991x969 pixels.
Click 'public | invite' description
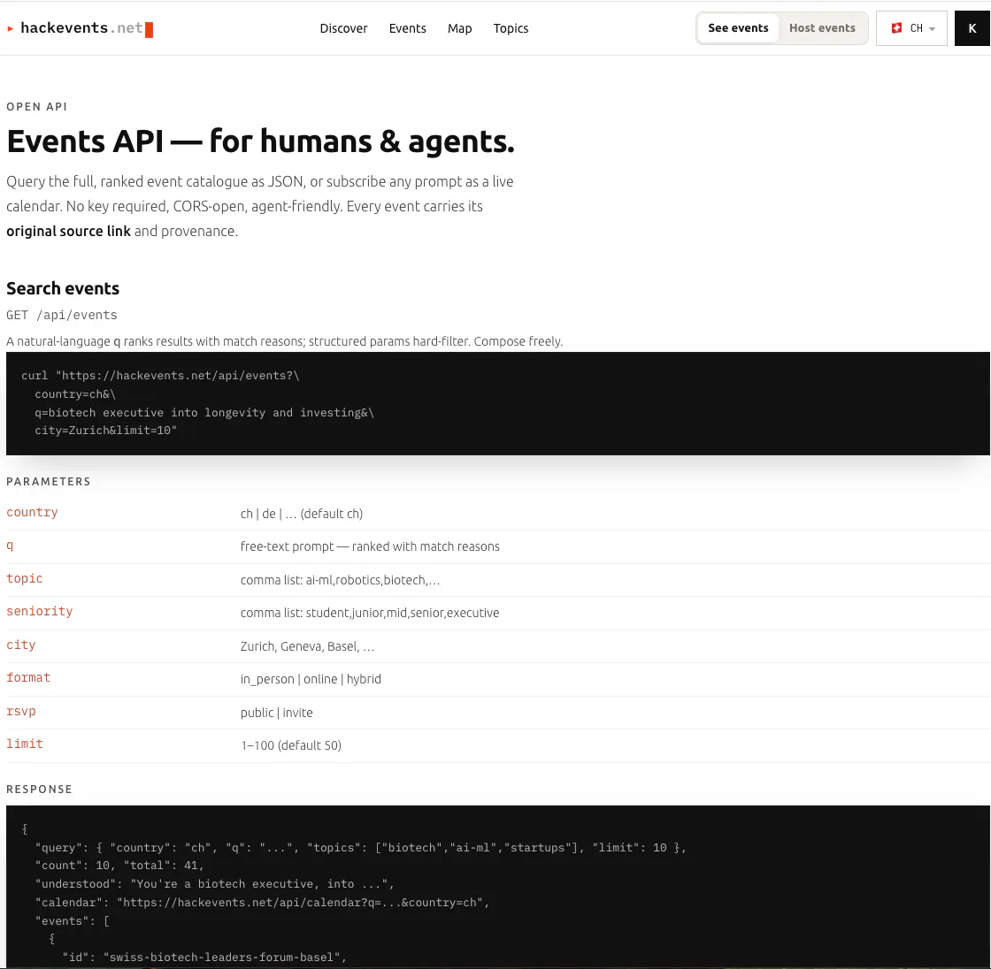point(276,713)
